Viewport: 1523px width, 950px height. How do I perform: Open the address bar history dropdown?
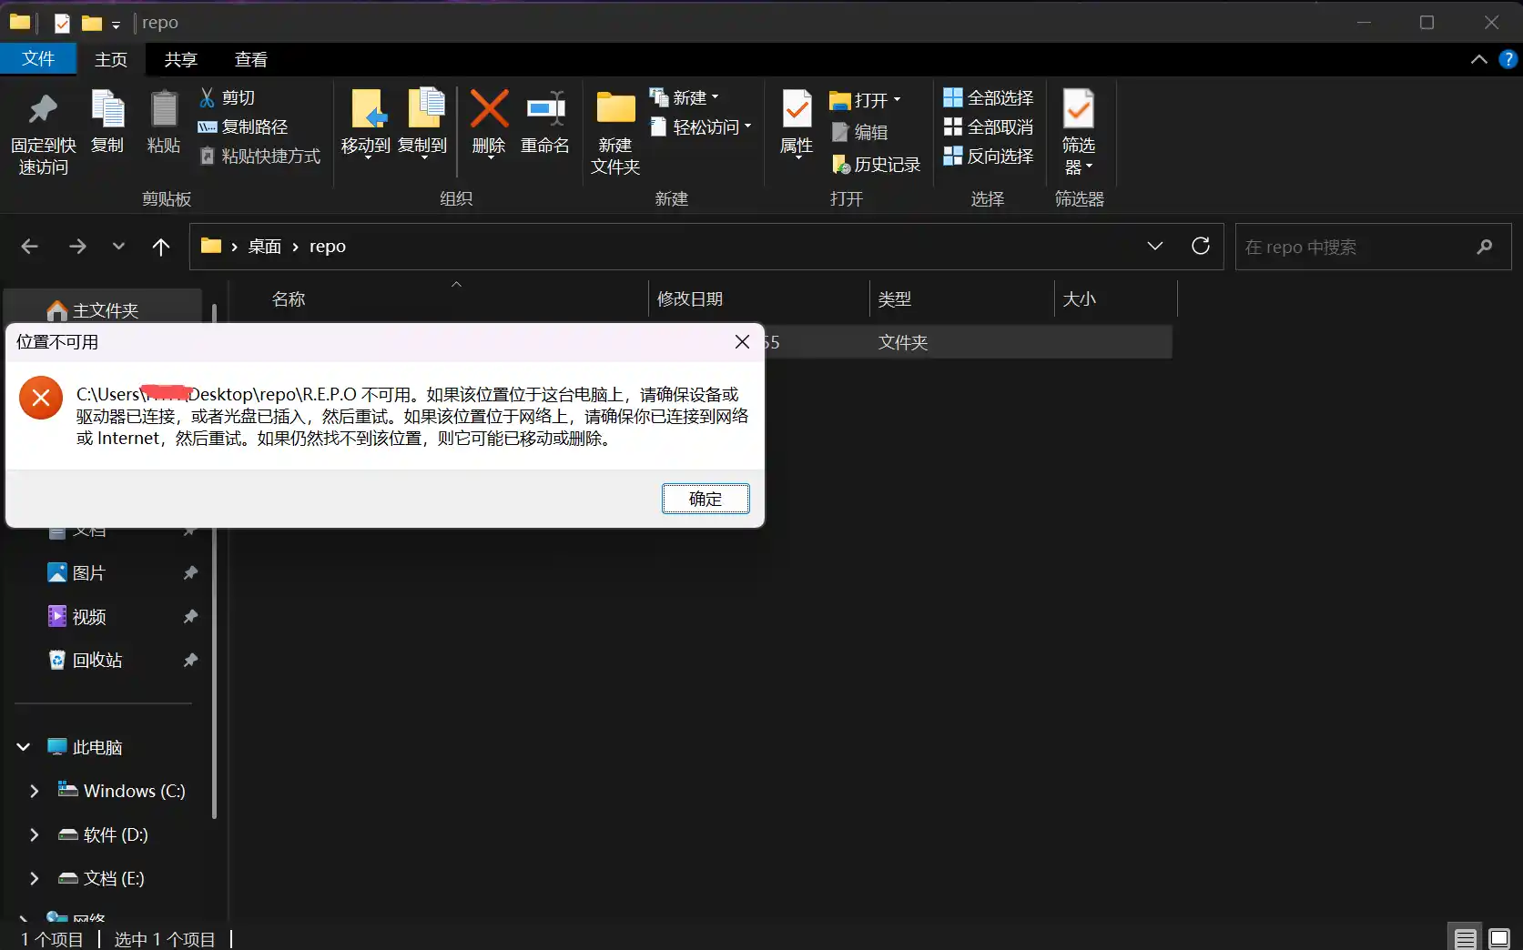(x=1154, y=246)
